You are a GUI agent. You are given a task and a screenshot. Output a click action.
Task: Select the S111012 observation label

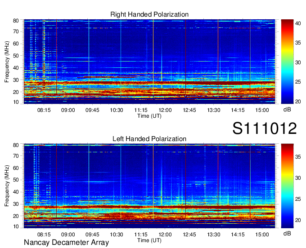(x=265, y=128)
